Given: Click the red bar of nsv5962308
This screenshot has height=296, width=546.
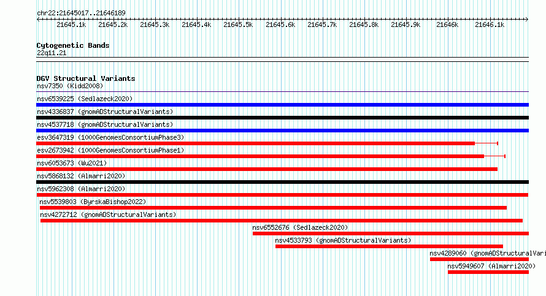Looking at the screenshot, I should [x=282, y=195].
